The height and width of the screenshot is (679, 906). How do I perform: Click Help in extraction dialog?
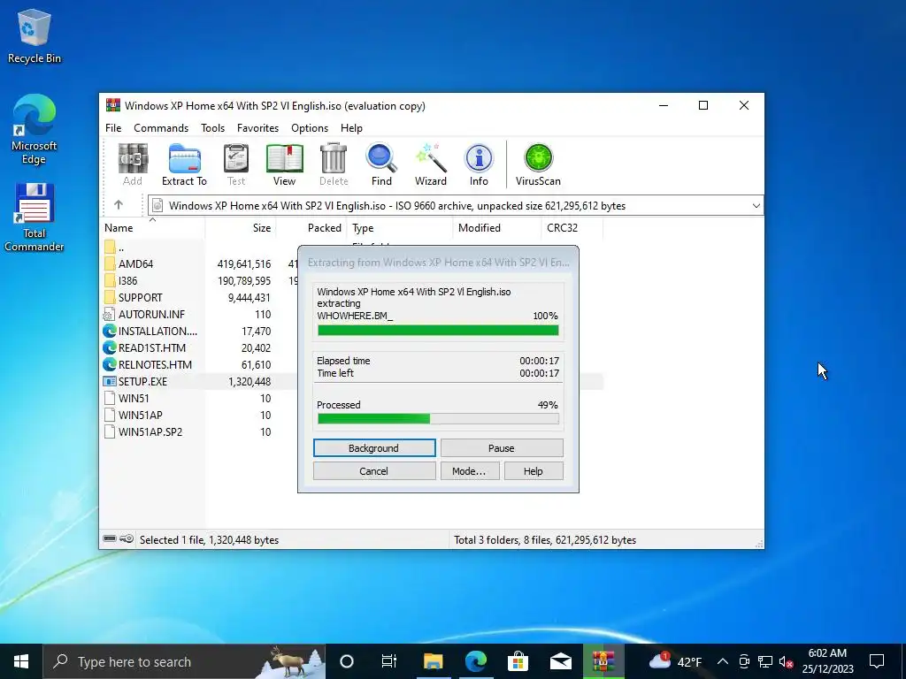pyautogui.click(x=534, y=471)
